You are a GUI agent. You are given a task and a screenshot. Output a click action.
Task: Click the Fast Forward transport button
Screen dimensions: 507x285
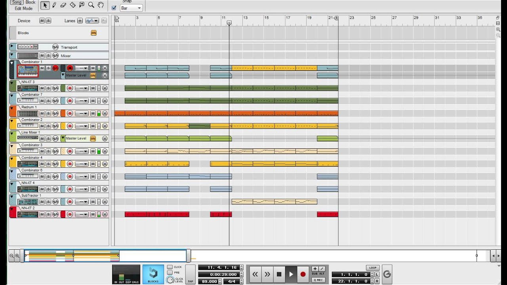267,274
